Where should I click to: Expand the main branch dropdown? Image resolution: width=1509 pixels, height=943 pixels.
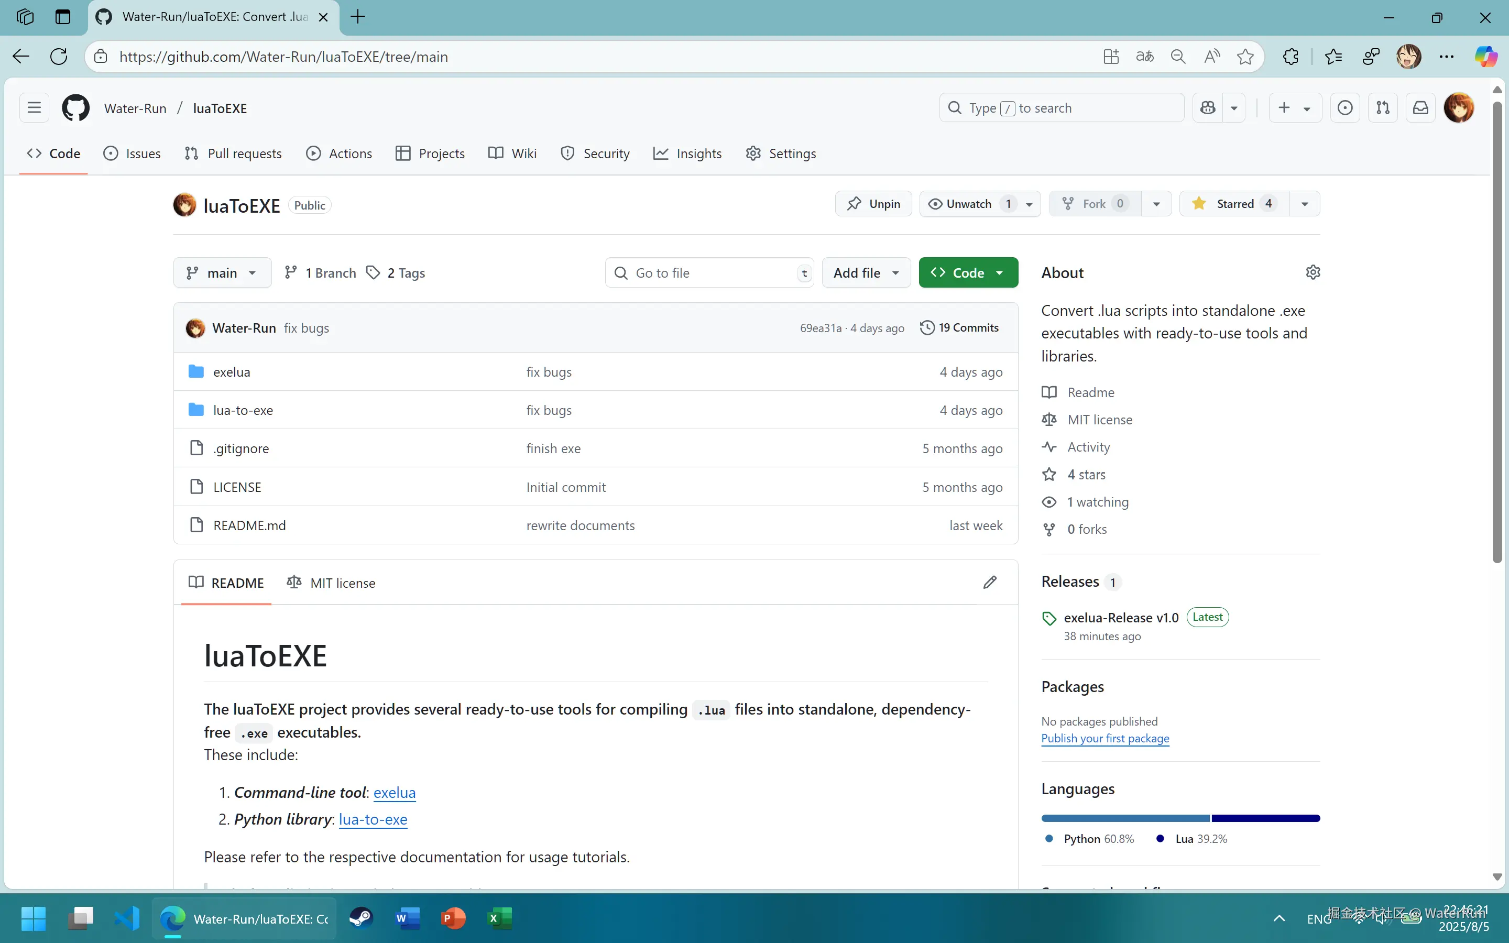click(222, 272)
